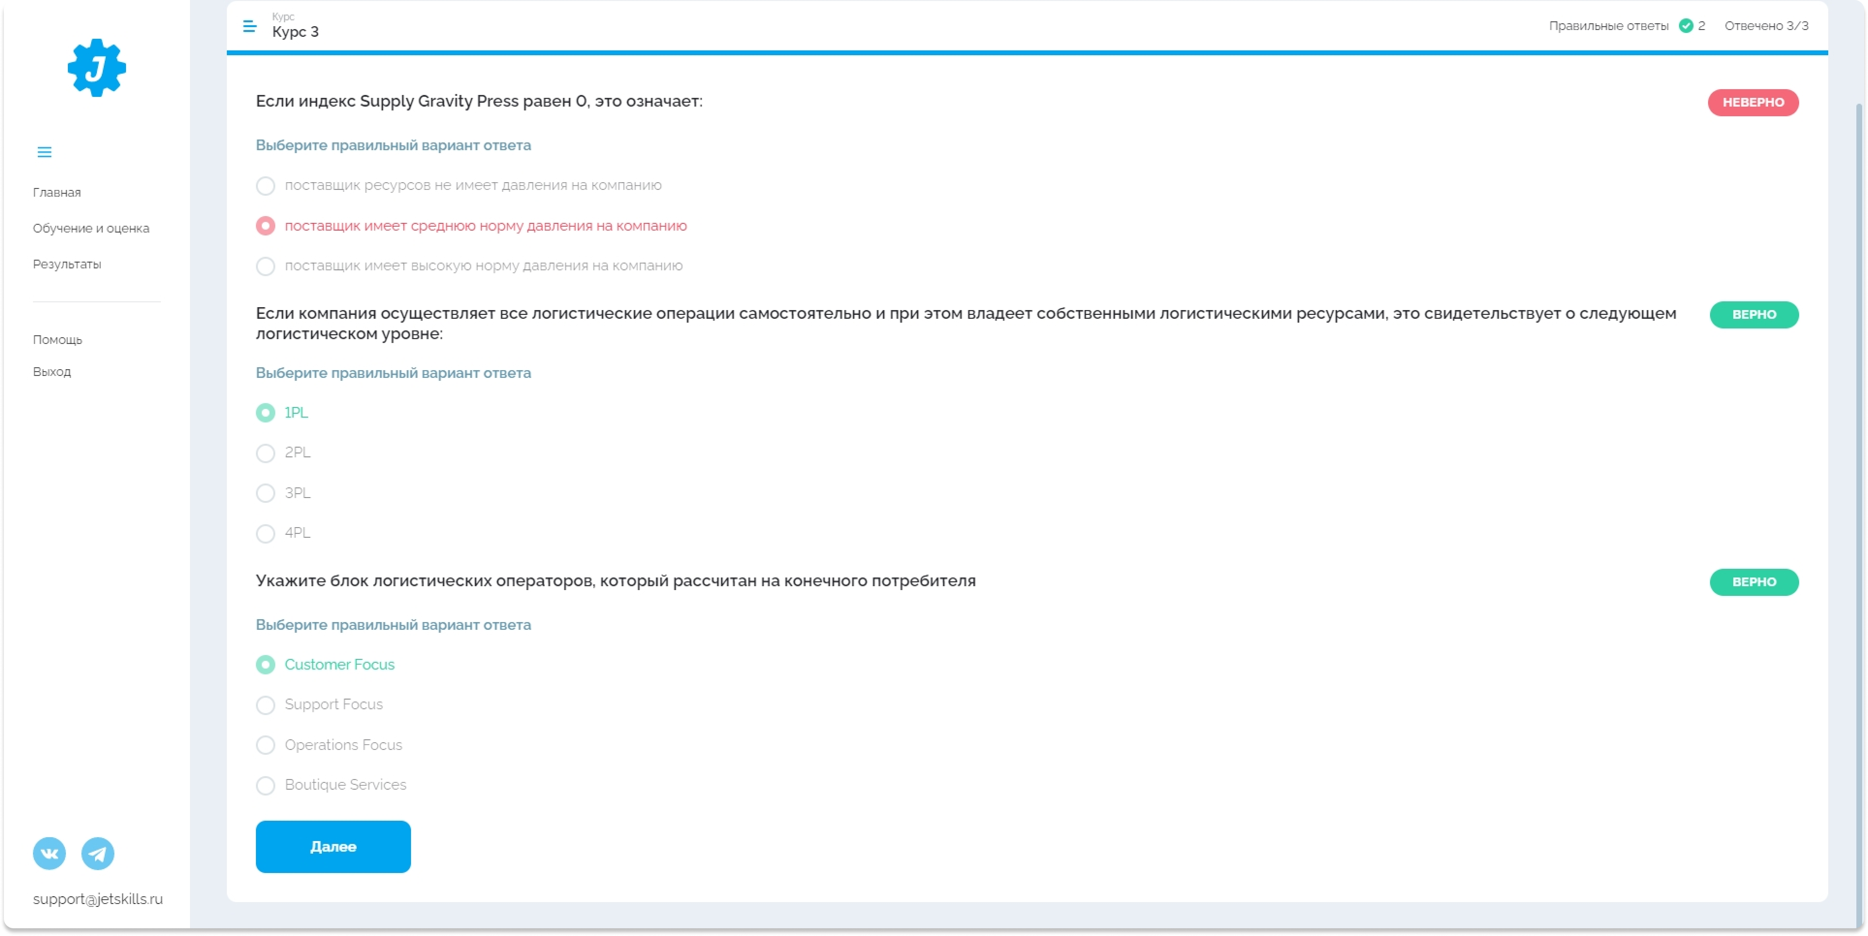
Task: Go to Главная in sidebar
Action: (57, 192)
